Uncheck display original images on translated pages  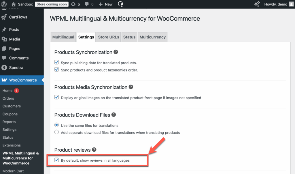(x=56, y=97)
